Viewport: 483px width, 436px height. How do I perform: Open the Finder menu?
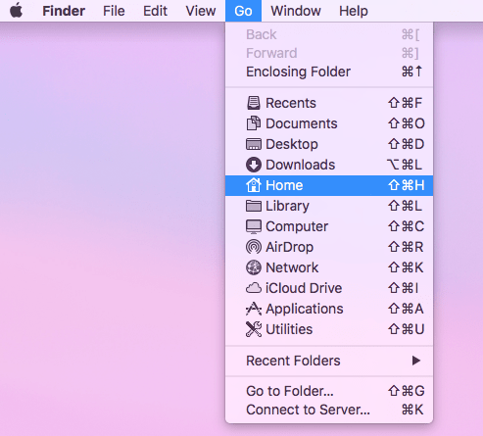[64, 11]
